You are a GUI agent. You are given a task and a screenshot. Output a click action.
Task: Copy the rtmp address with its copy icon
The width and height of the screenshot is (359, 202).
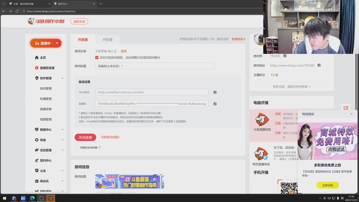tap(215, 92)
